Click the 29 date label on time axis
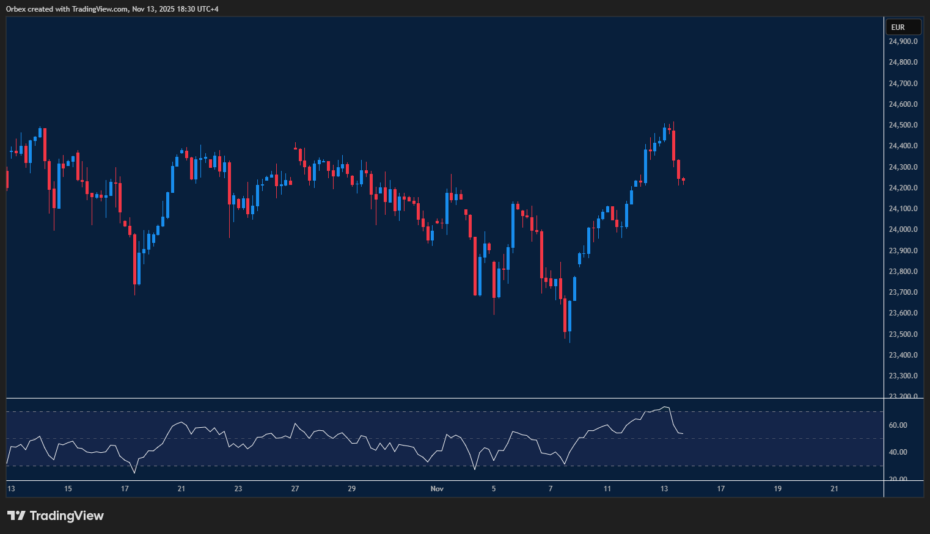Image resolution: width=930 pixels, height=534 pixels. [x=351, y=489]
